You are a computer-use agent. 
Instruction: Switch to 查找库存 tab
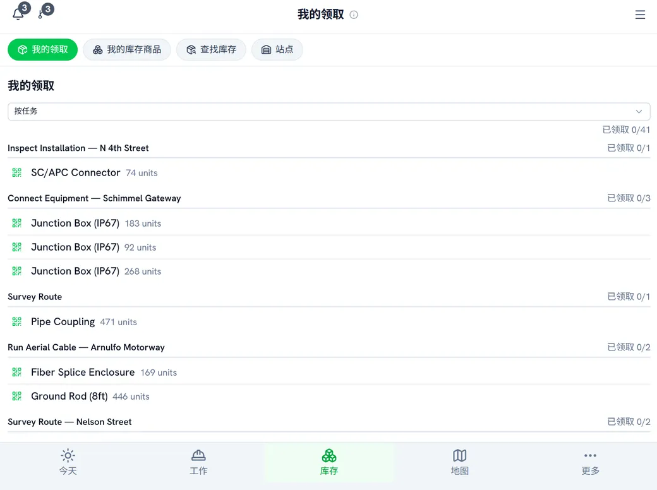211,49
